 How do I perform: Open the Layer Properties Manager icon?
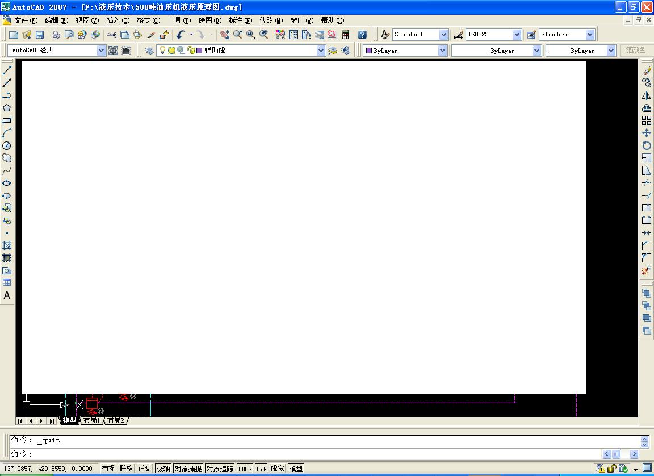click(x=149, y=51)
